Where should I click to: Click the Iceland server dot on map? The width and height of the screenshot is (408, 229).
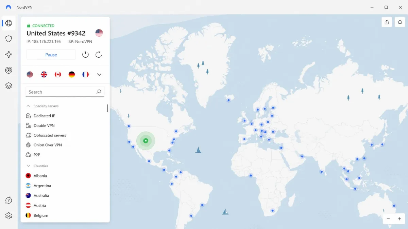[228, 100]
